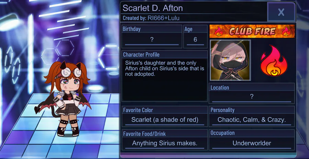Click the character's swirl goggles

pos(71,72)
